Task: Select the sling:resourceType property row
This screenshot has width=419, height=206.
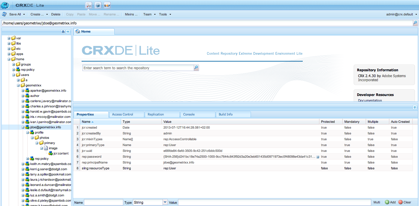Action: click(x=243, y=168)
